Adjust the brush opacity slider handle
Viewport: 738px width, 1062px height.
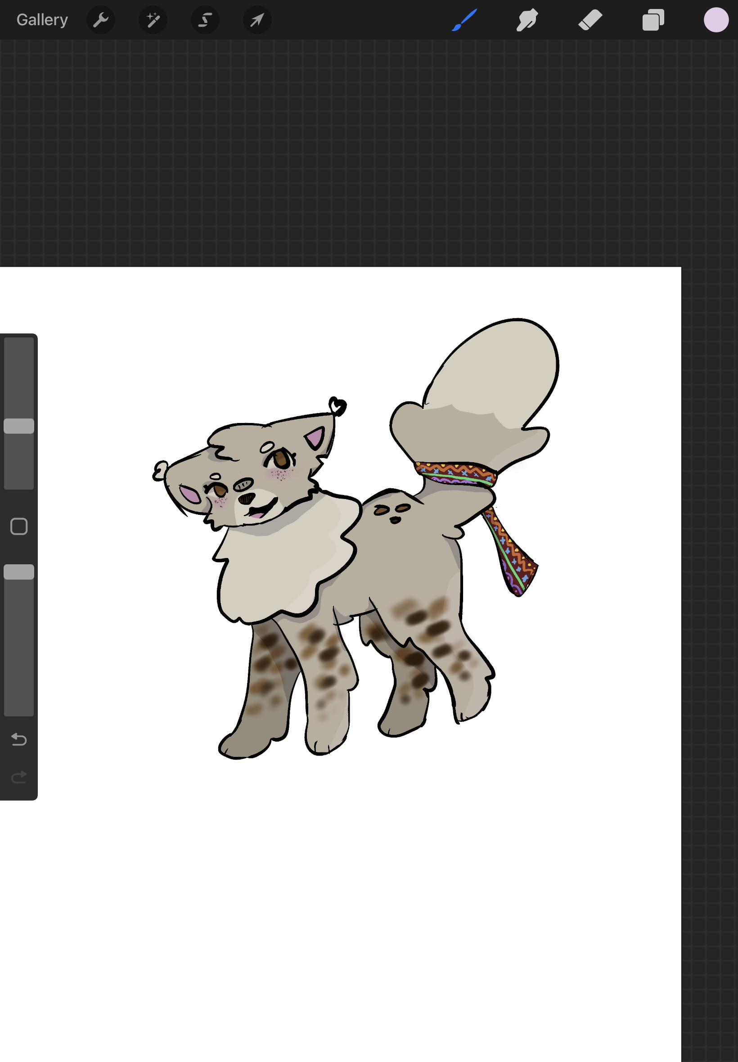coord(19,572)
